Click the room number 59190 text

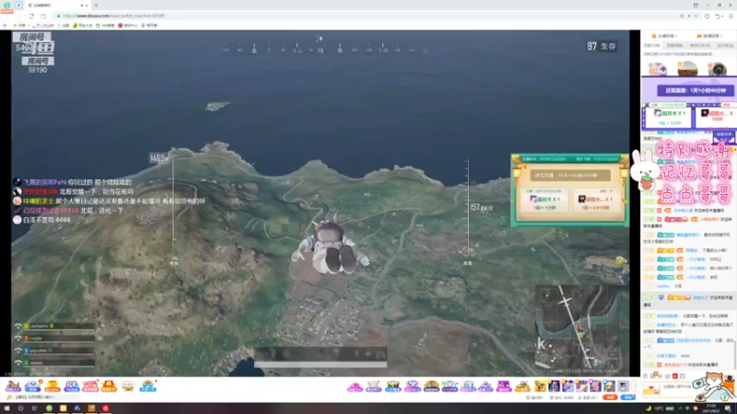point(38,70)
